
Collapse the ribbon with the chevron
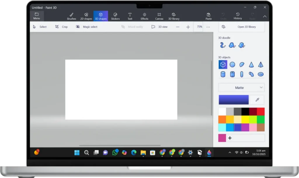click(x=265, y=16)
